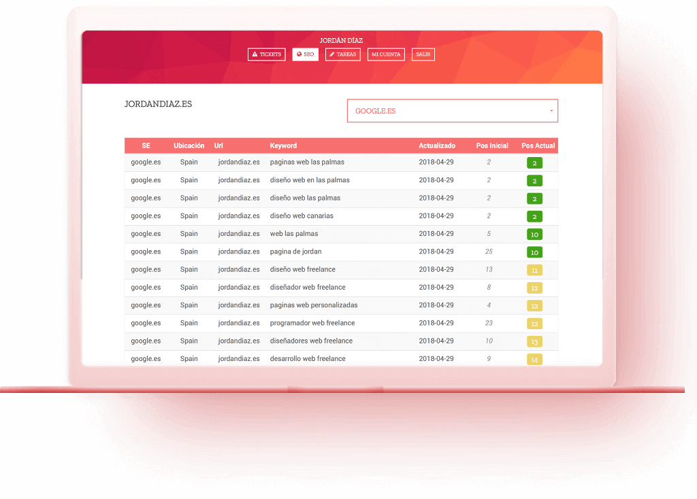Image resolution: width=697 pixels, height=499 pixels.
Task: Click initial position 5 for 'web las palmas'
Action: click(x=489, y=233)
